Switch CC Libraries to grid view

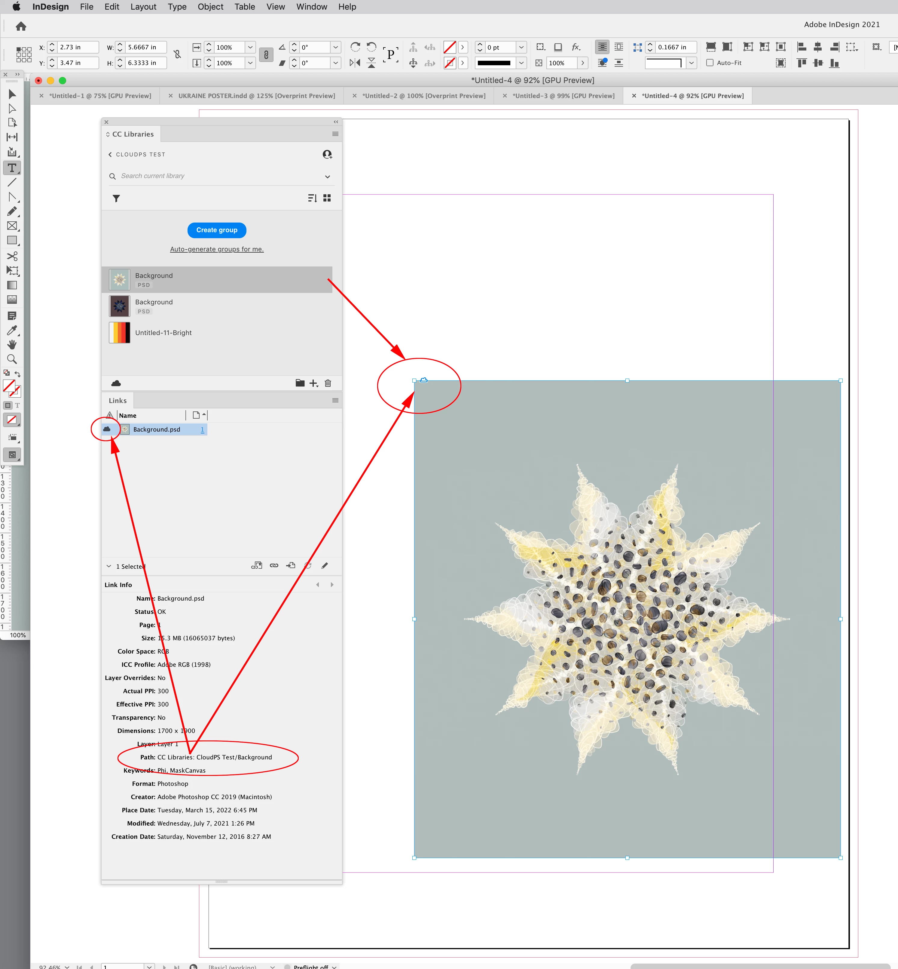coord(327,198)
